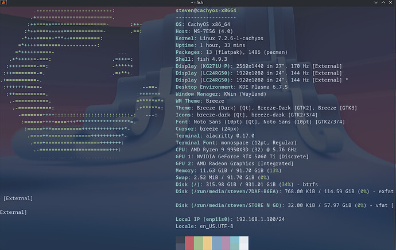Click the 'Locale: en_US.UTF-8' line
Viewport: 396px width, 250px height.
point(204,226)
